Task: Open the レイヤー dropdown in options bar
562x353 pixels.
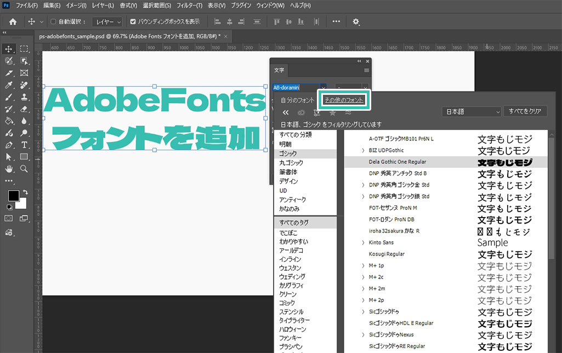Action: pos(107,22)
